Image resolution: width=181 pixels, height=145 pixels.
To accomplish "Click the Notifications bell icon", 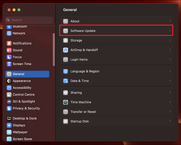I will (x=9, y=43).
